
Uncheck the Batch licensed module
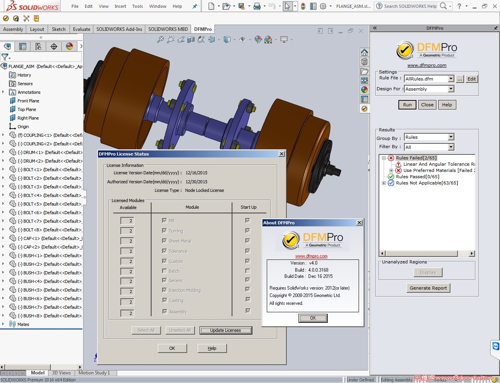tap(164, 271)
